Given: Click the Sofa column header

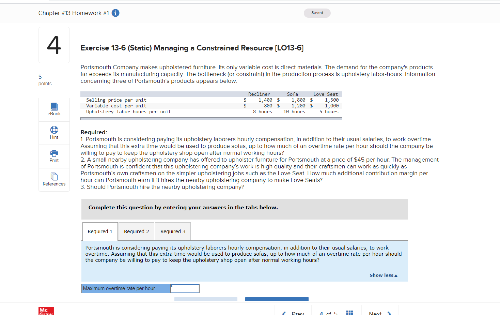Looking at the screenshot, I should point(292,94).
